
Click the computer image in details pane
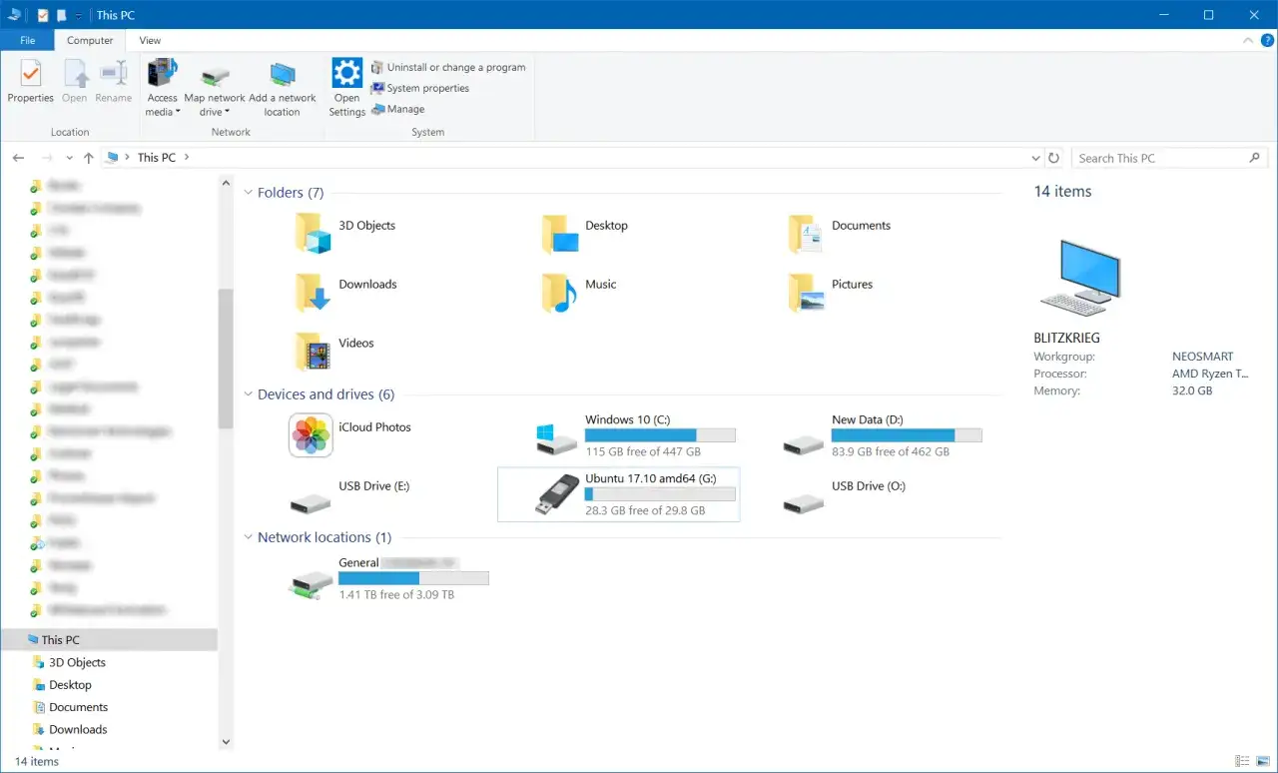(1080, 278)
